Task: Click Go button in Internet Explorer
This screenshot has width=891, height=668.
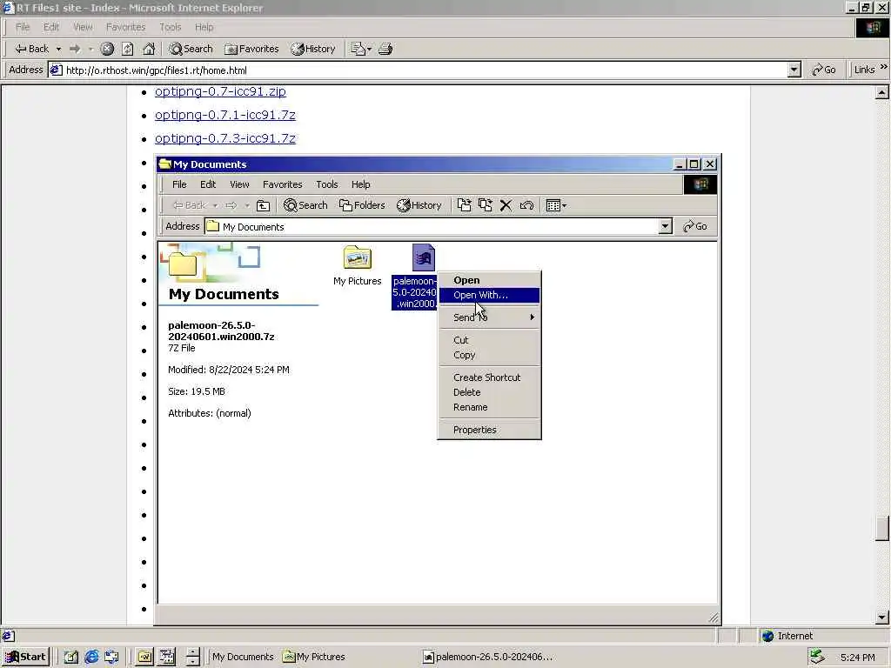Action: (824, 70)
